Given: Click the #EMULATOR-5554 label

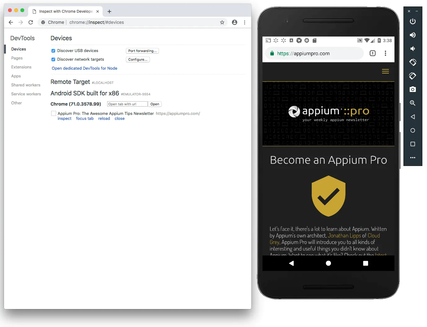Looking at the screenshot, I should pyautogui.click(x=135, y=94).
